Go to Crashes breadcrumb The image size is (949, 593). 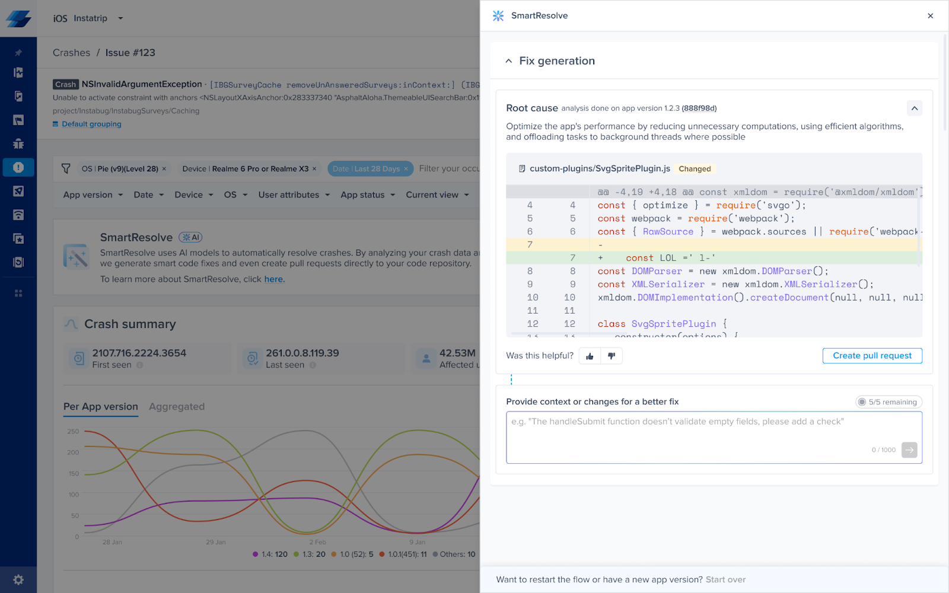coord(72,53)
